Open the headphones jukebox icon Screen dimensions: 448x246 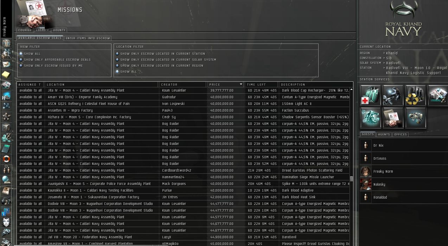coord(6,201)
